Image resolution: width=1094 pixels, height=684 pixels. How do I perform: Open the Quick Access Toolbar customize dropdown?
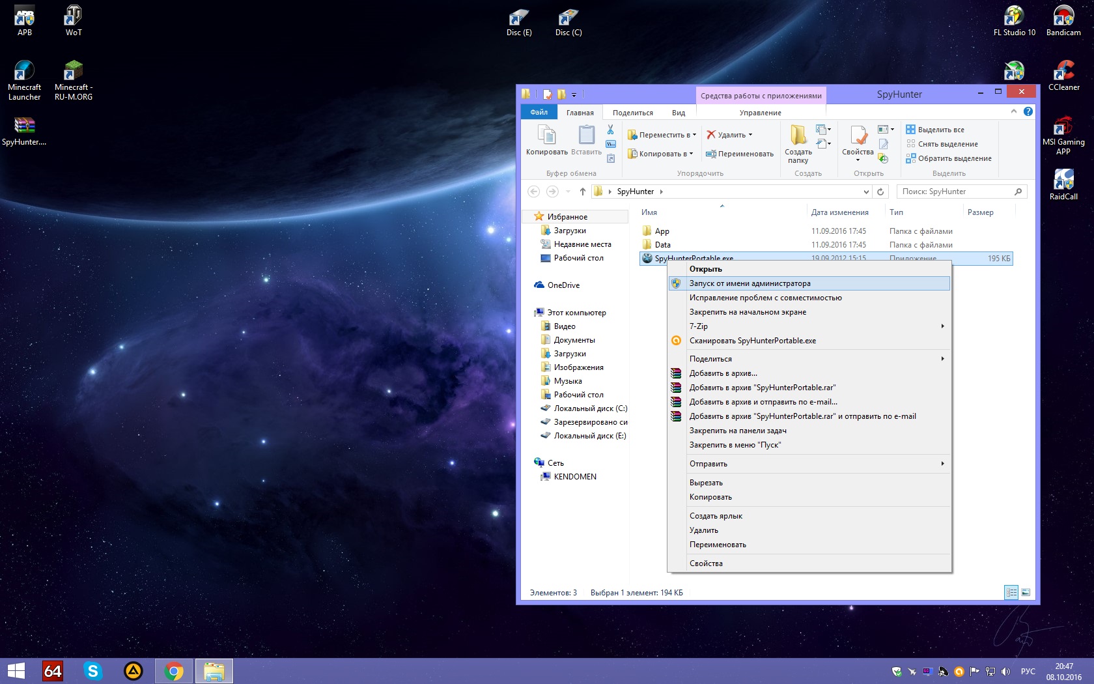tap(574, 94)
